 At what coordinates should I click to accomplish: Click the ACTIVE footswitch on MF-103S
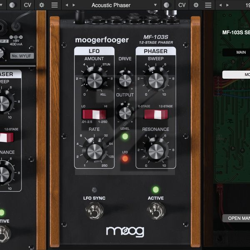(x=156, y=210)
